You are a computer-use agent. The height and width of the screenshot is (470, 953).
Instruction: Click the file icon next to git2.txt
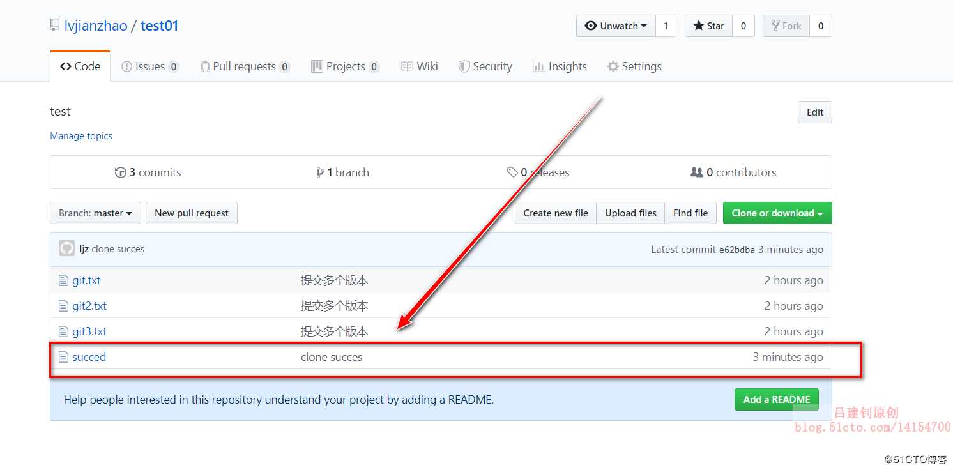click(63, 306)
